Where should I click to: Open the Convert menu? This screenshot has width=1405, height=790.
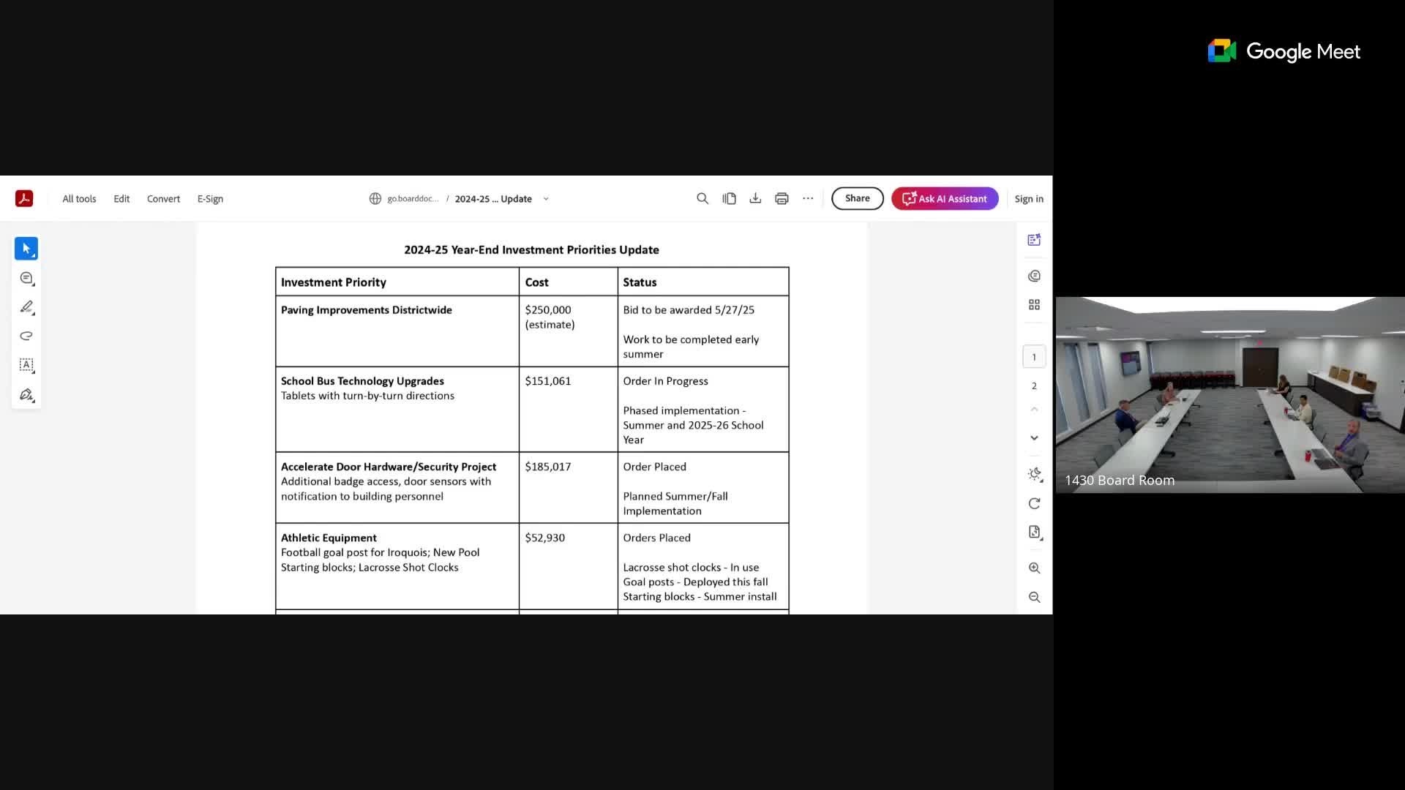click(x=163, y=198)
